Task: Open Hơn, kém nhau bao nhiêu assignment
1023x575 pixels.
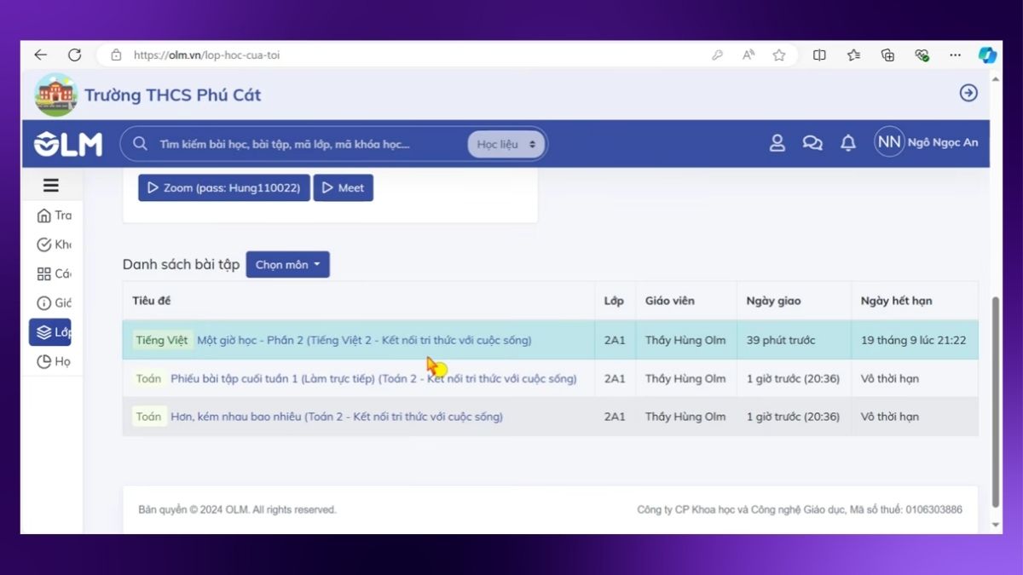Action: click(337, 417)
